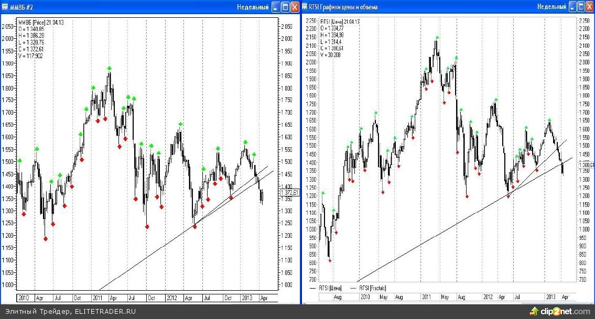Click the 1 372,61 current price label
The image size is (595, 319).
click(290, 193)
